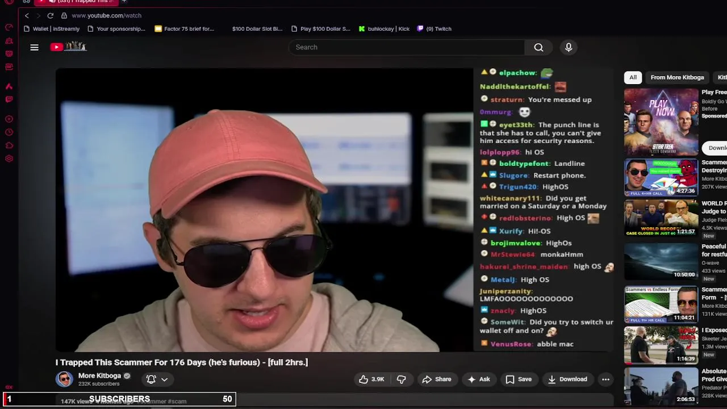The image size is (727, 409).
Task: Open the World Record 1:21:57 video thumbnail
Action: pos(661,219)
